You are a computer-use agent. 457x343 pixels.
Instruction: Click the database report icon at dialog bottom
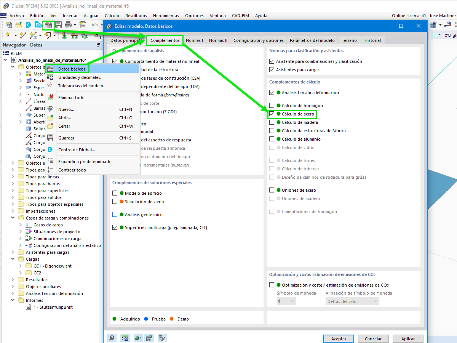pyautogui.click(x=163, y=338)
